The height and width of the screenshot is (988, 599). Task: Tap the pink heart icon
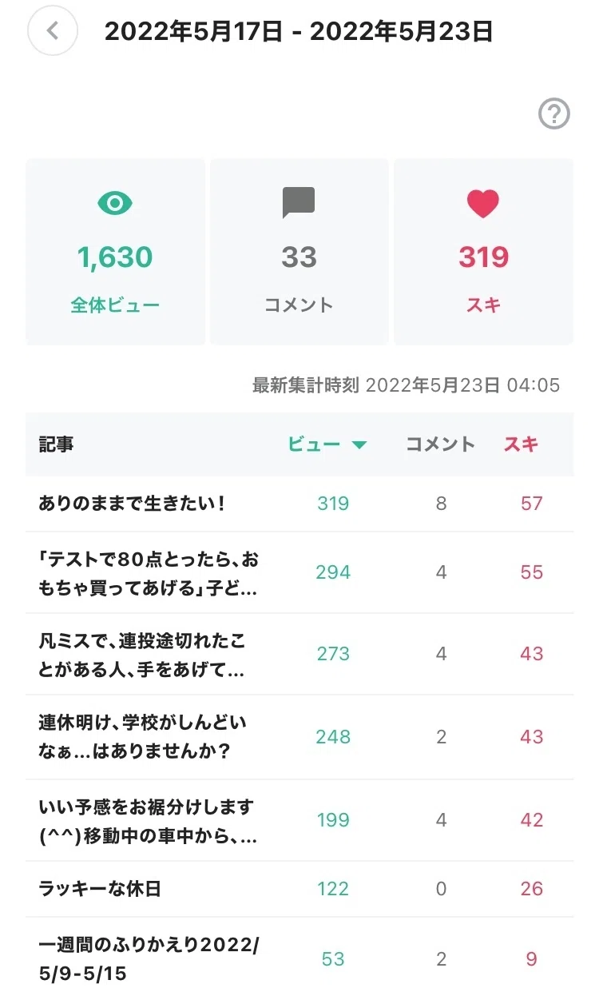click(483, 204)
